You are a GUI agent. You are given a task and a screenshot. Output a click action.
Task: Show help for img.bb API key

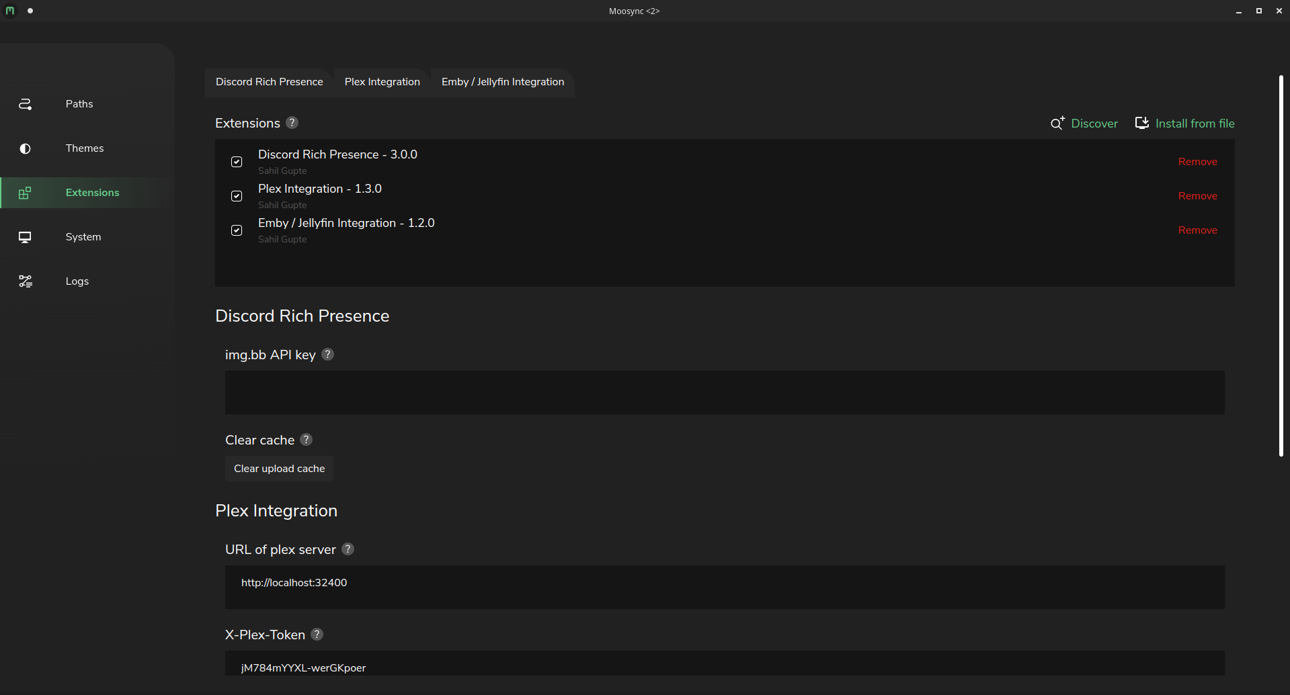coord(327,355)
